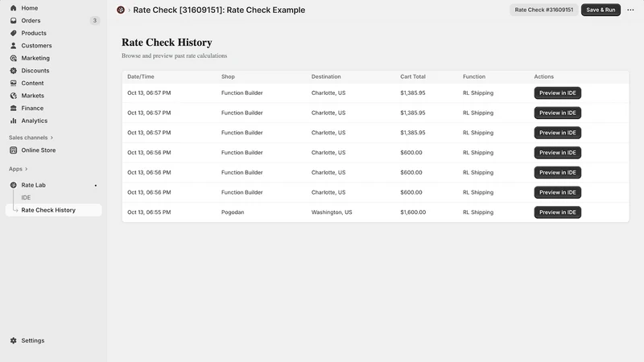This screenshot has width=644, height=362.
Task: Open Content in sidebar
Action: click(x=32, y=83)
